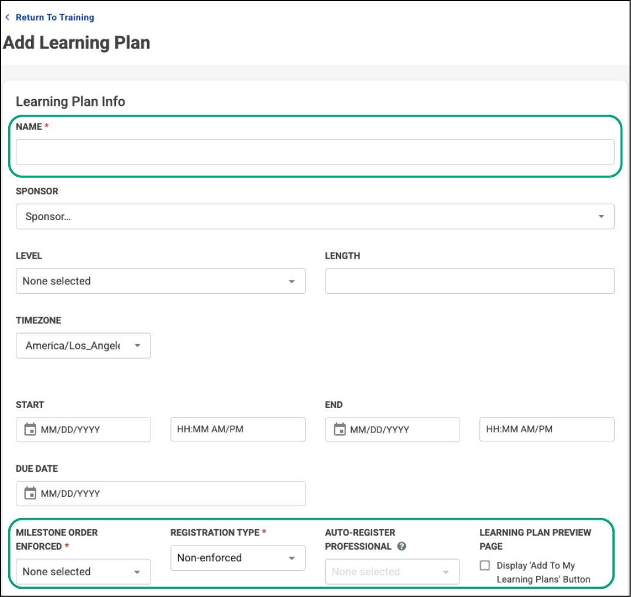Click the Start time HH:MM field

pyautogui.click(x=238, y=430)
